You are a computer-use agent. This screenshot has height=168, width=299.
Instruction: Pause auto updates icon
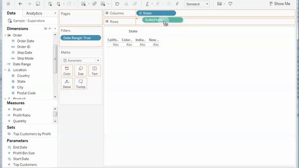click(59, 4)
